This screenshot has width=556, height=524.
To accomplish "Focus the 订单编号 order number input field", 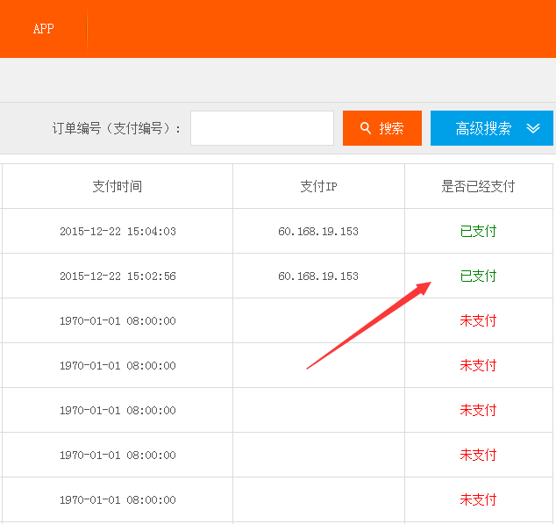I will [x=262, y=128].
